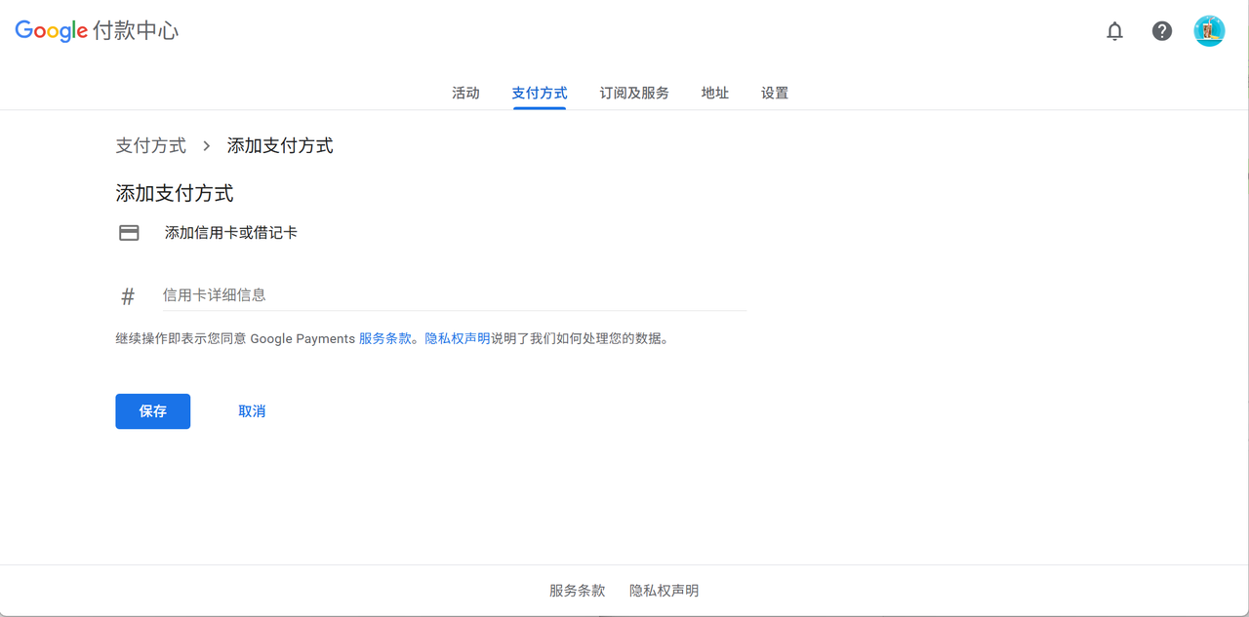
Task: Click the credit card icon beside 添加信用卡或借记卡
Action: [x=129, y=232]
